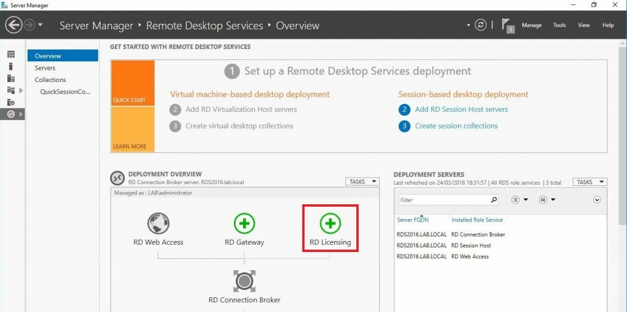This screenshot has height=312, width=627.
Task: Open the Tools menu
Action: pos(560,25)
